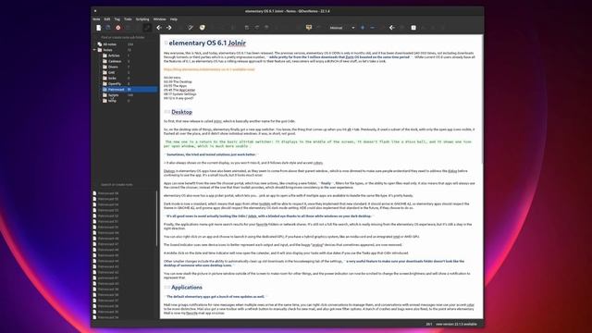This screenshot has width=592, height=333.
Task: Collapse the Notes folder tree arrow
Action: (94, 50)
